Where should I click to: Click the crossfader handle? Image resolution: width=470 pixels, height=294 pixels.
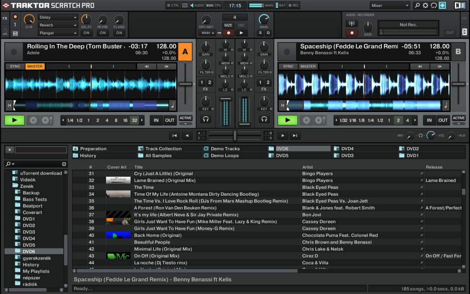coord(235,136)
